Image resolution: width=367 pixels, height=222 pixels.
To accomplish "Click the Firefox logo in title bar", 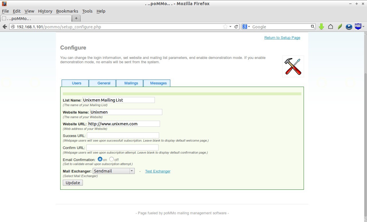I will pos(4,4).
